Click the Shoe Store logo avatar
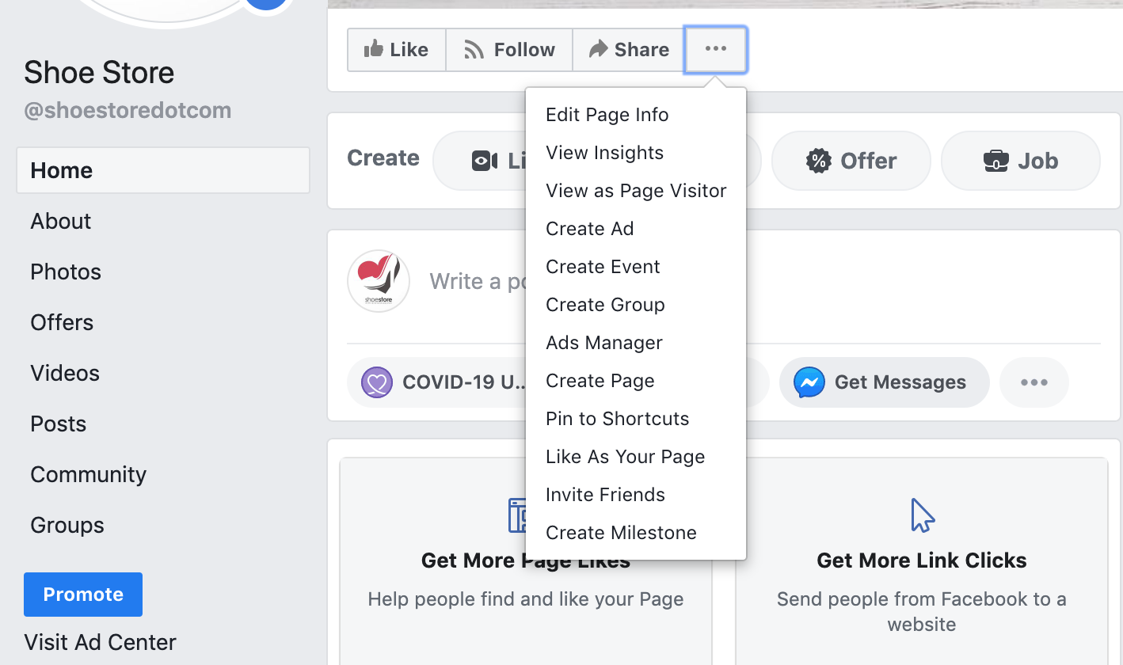This screenshot has height=665, width=1123. point(379,281)
